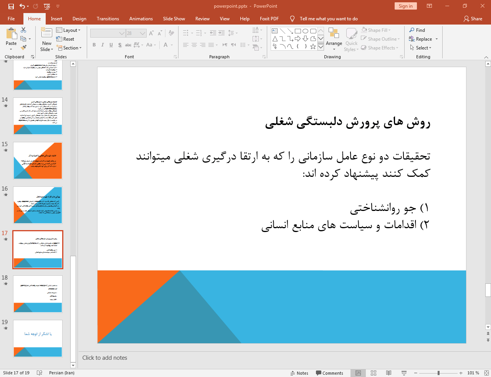Open Find in Editing group
The height and width of the screenshot is (377, 491).
click(417, 30)
